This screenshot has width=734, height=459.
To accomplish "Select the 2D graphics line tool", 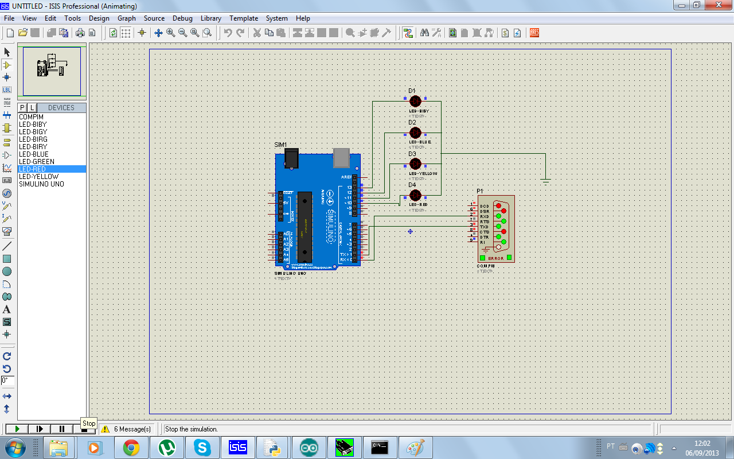I will [x=7, y=244].
